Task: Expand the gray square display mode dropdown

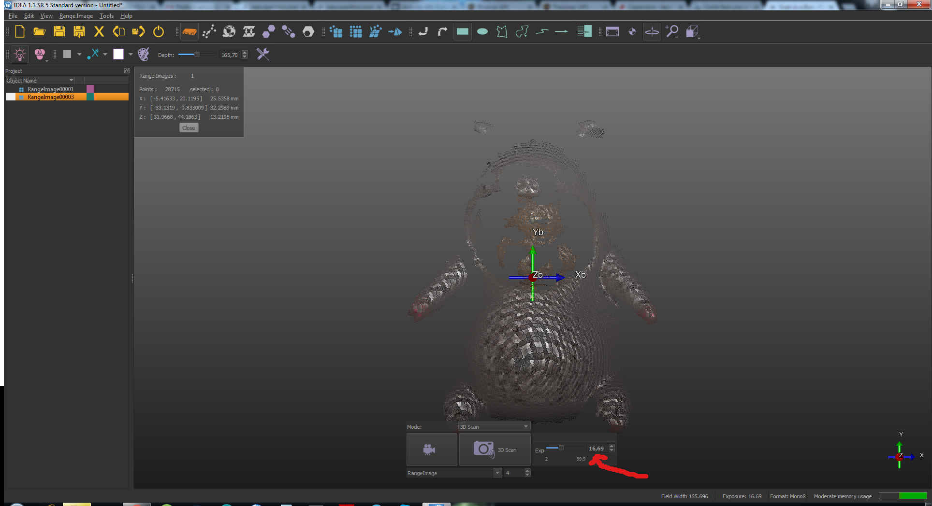Action: 79,55
